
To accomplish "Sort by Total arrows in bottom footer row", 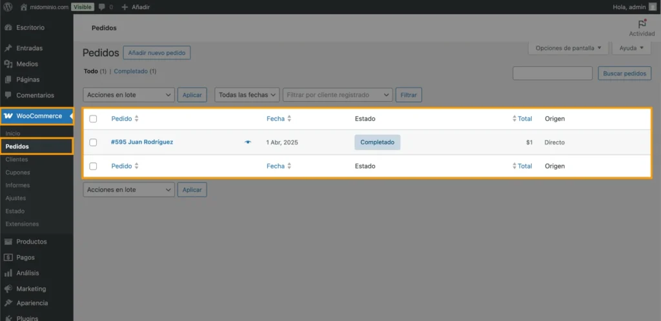I will (514, 166).
